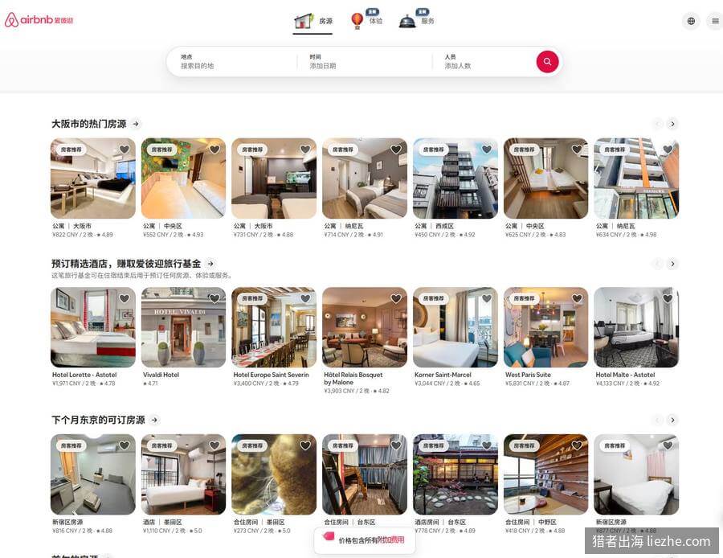
Task: Open the Hotel Lorette - Astotel title
Action: tap(84, 375)
